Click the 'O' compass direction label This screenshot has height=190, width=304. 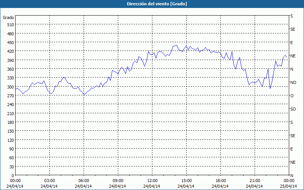[x=292, y=96]
